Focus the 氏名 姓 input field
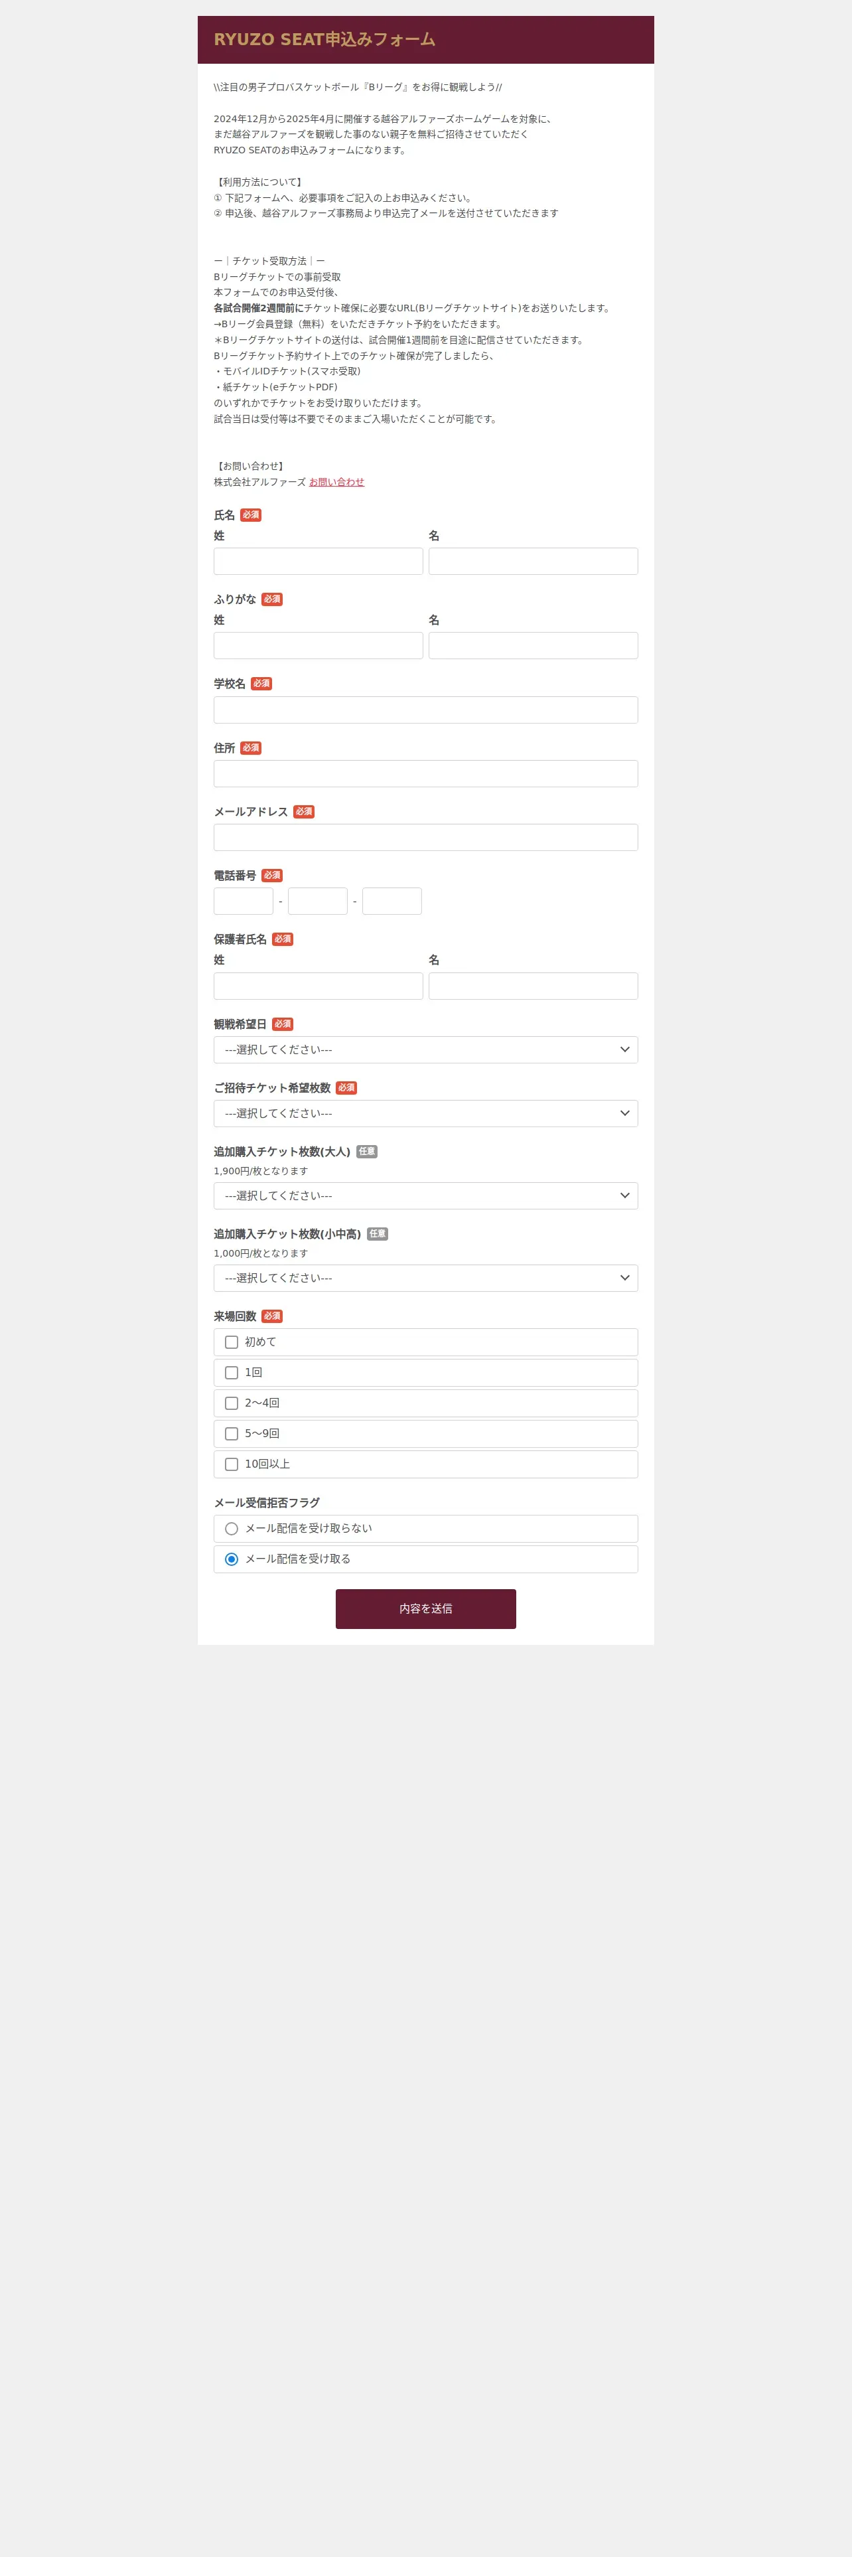 click(319, 561)
